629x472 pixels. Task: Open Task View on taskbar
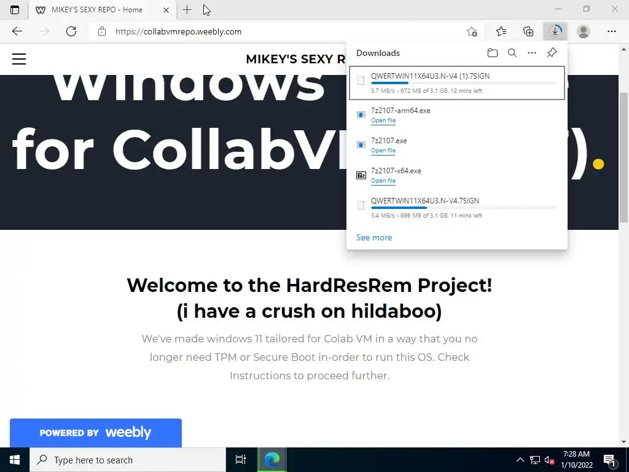[x=240, y=460]
